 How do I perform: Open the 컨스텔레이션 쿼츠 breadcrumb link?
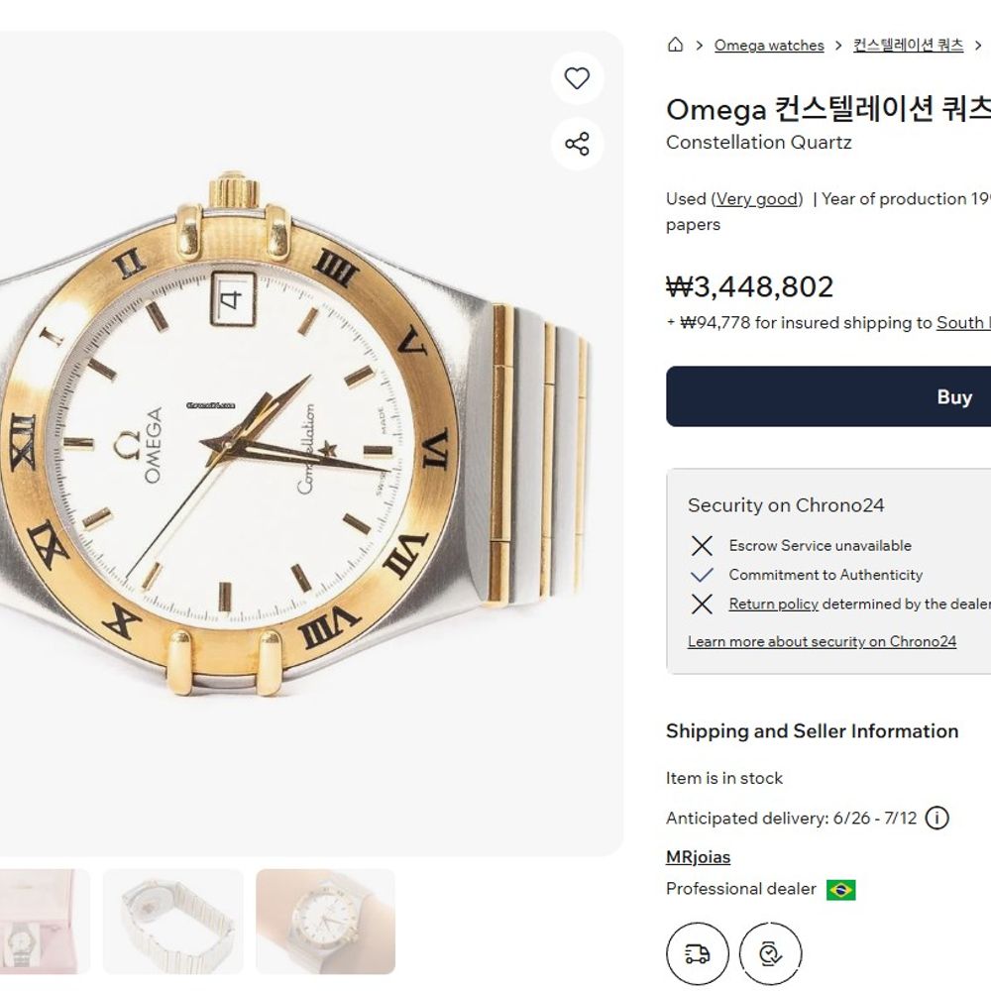coord(908,46)
